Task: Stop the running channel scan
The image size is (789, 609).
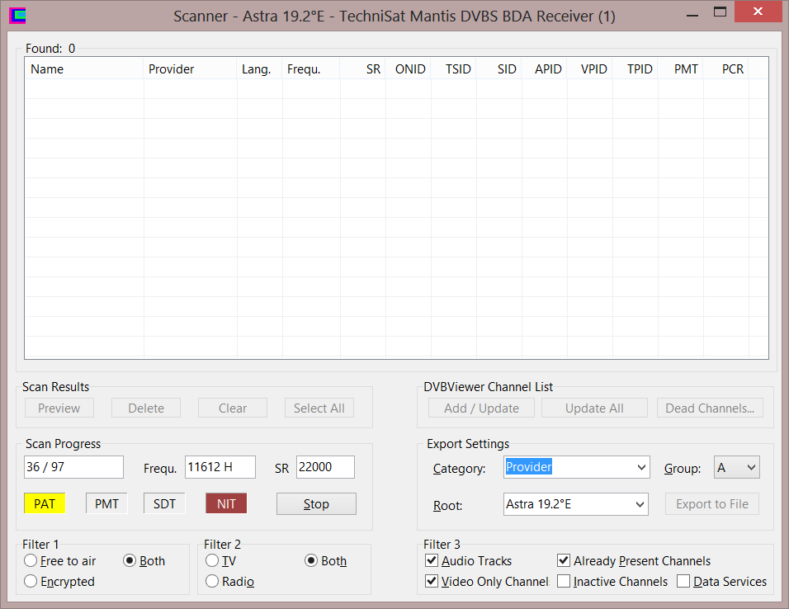Action: pyautogui.click(x=316, y=503)
